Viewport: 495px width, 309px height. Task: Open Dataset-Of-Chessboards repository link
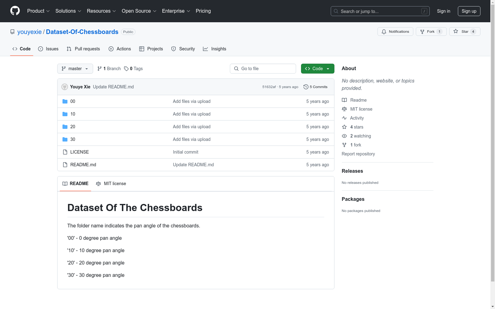[x=82, y=32]
